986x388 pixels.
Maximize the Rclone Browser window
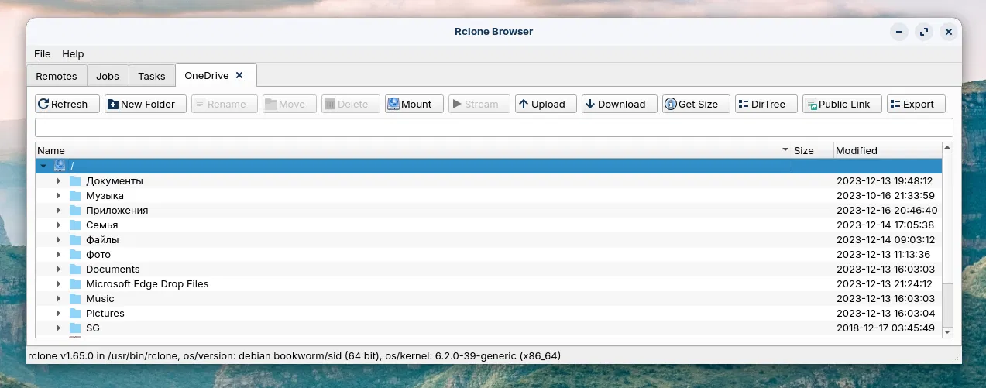[923, 32]
